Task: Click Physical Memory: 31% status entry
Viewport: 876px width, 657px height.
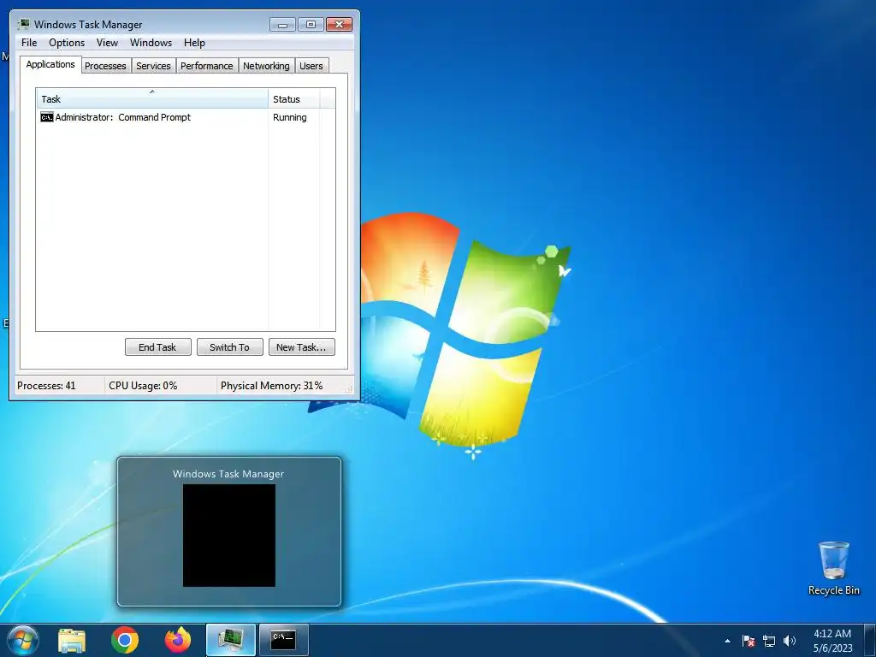Action: 271,386
